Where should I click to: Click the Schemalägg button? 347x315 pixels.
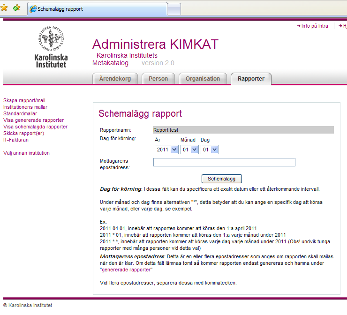tap(221, 179)
